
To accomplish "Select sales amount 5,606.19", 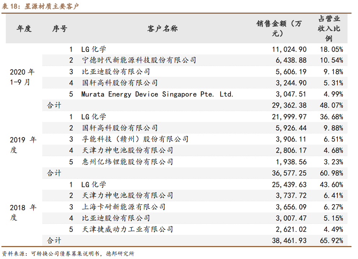I will point(291,72).
